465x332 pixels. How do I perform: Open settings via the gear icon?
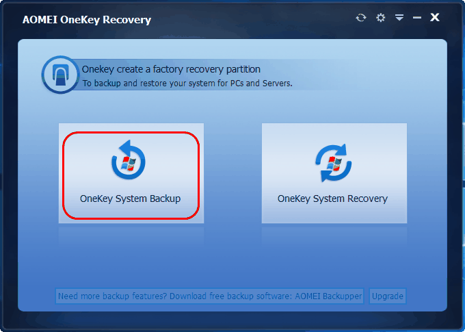click(380, 18)
